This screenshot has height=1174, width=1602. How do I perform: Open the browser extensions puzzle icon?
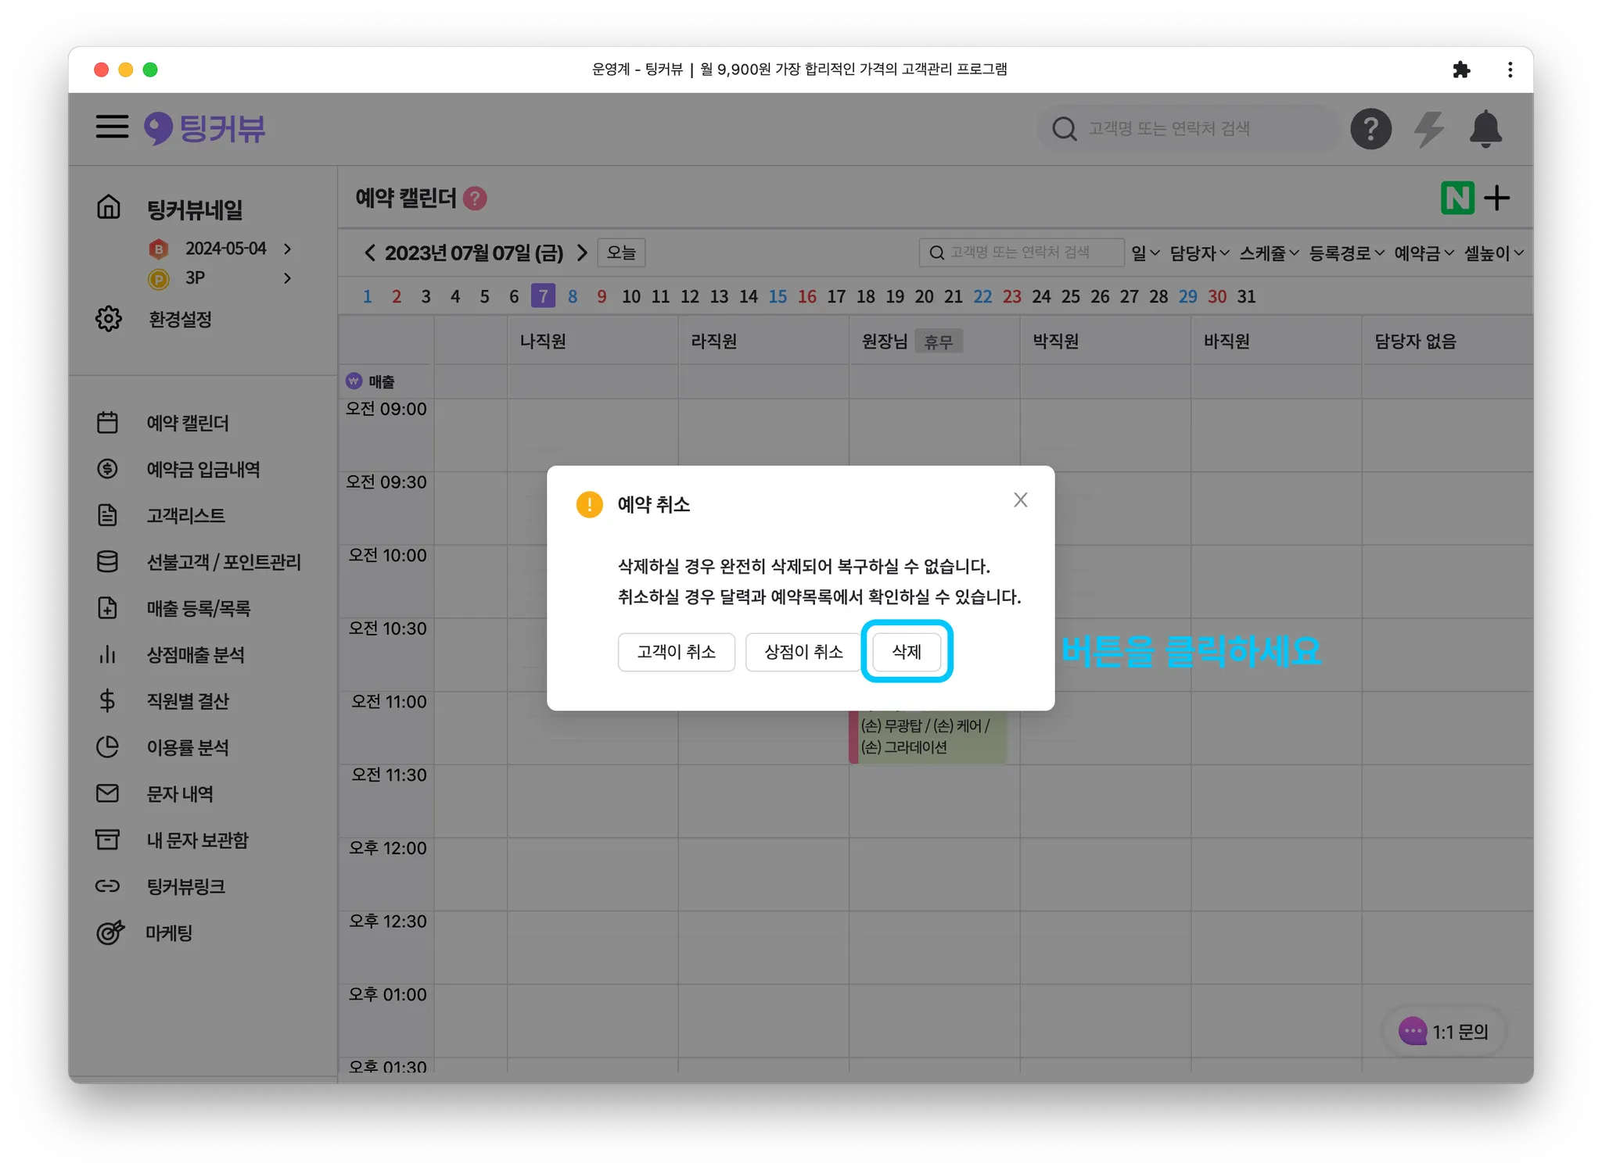(x=1460, y=70)
